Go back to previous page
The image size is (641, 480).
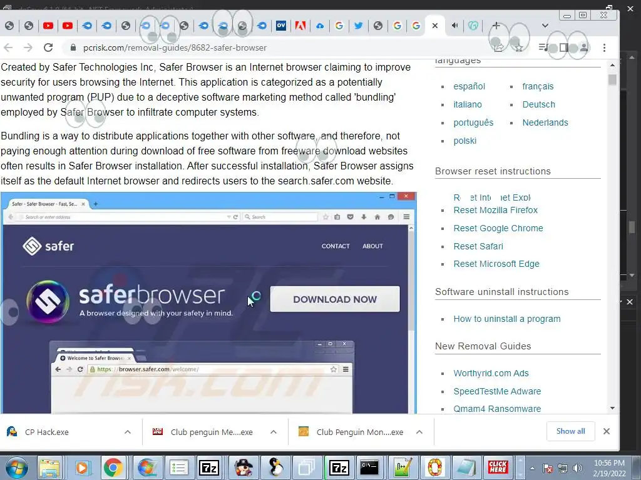[x=8, y=47]
